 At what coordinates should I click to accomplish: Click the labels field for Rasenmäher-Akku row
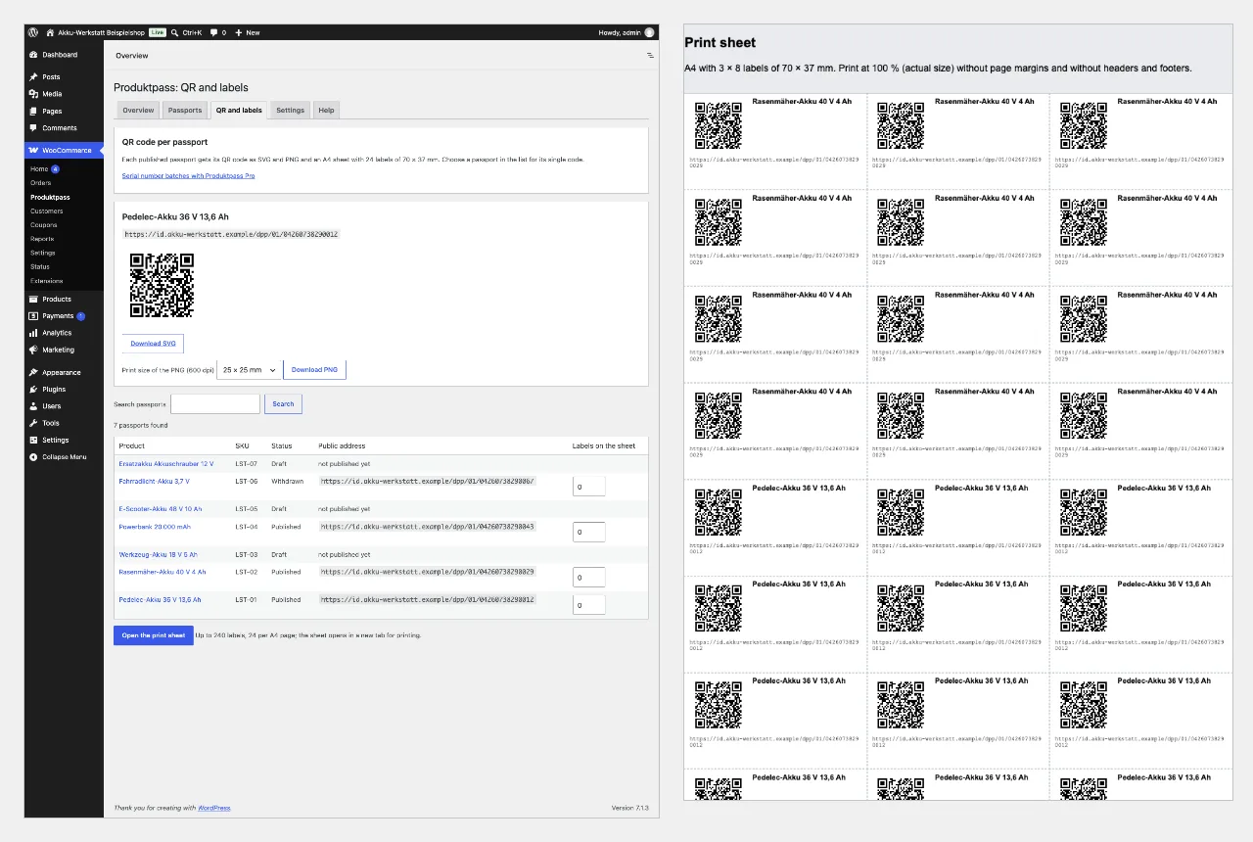(588, 578)
